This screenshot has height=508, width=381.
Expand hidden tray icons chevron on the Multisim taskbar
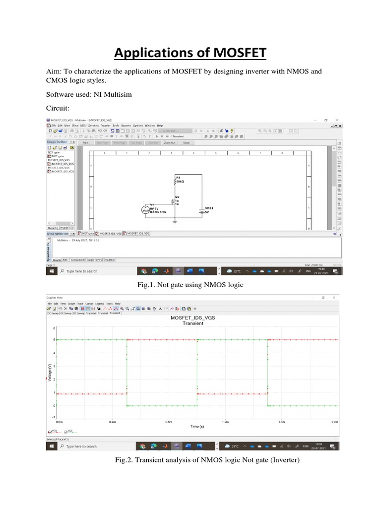(x=247, y=271)
